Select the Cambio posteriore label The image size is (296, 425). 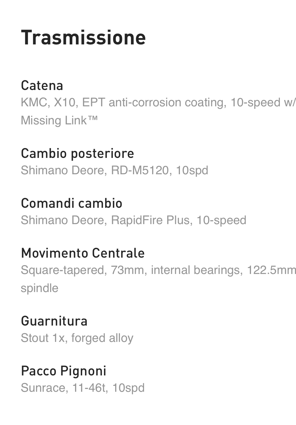(77, 154)
